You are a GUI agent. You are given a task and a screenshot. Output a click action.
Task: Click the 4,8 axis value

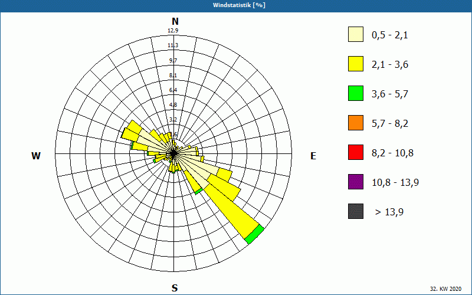pyautogui.click(x=173, y=105)
